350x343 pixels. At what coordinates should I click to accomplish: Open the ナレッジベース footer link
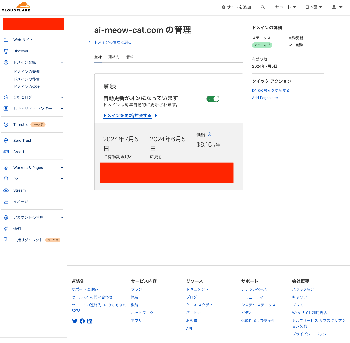tap(254, 289)
